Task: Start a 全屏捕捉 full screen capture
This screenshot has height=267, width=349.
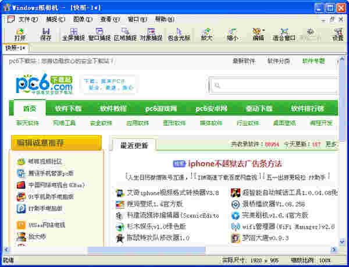Action: 73,34
